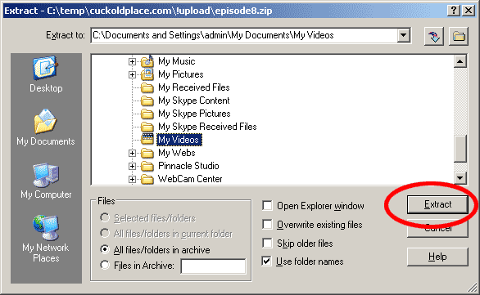Close the Extract dialog window

click(469, 11)
